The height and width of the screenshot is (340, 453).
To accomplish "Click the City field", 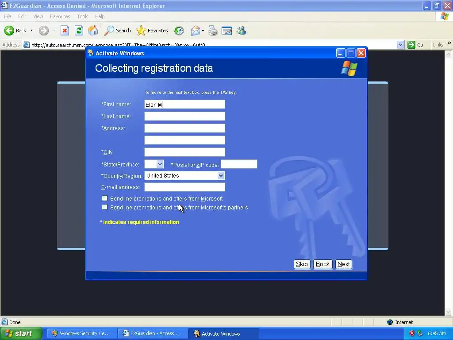I will 184,152.
